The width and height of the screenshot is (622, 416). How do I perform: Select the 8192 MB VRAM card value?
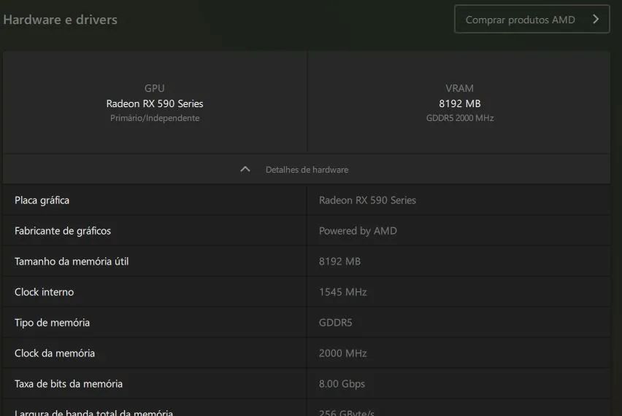(x=460, y=103)
